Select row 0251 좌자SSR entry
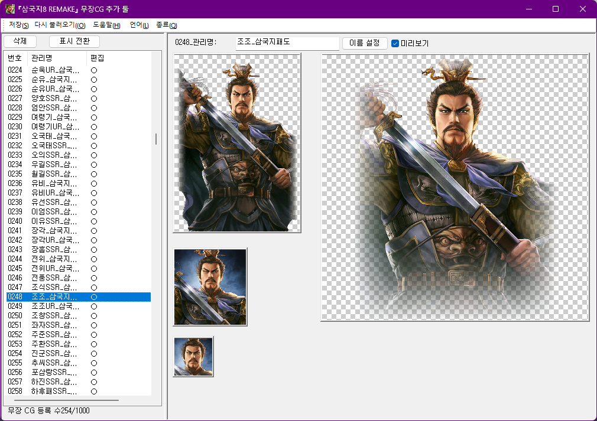The width and height of the screenshot is (597, 421). (79, 325)
